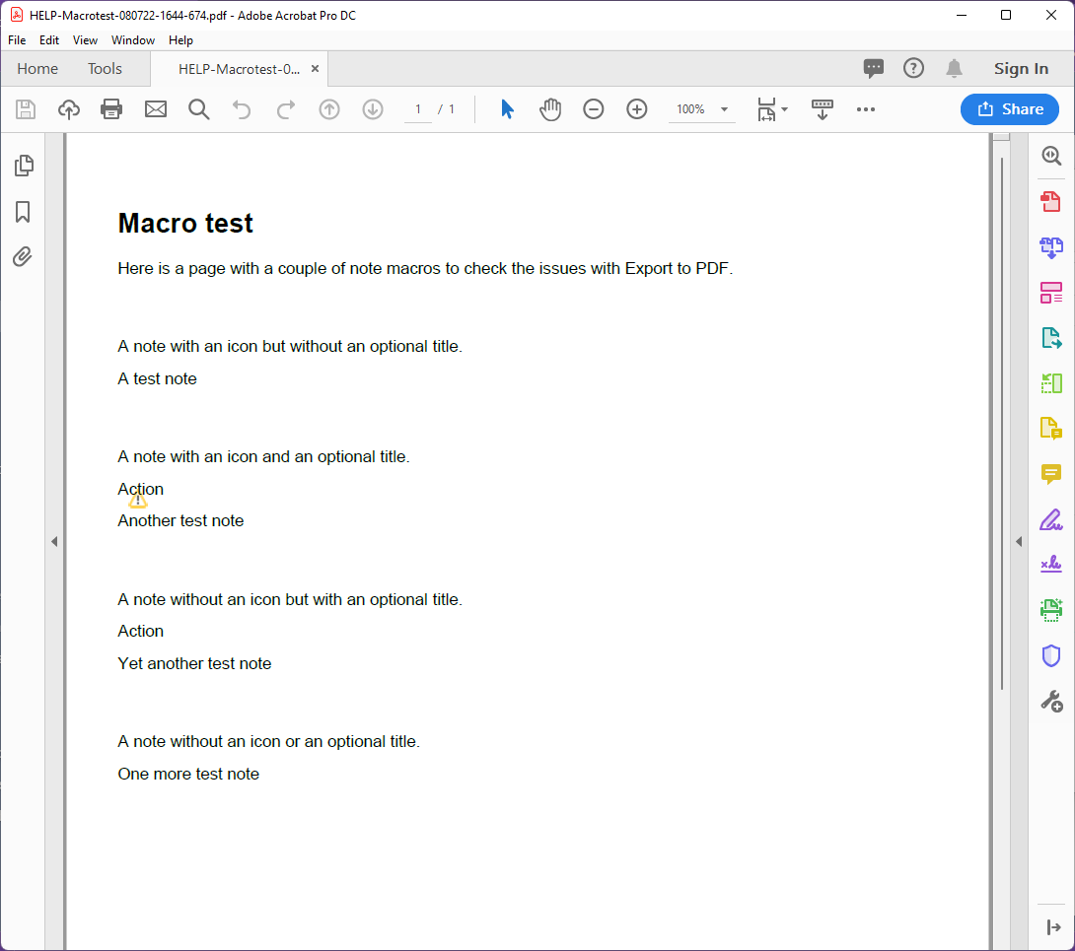Image resolution: width=1075 pixels, height=951 pixels.
Task: Open the File menu
Action: tap(17, 40)
